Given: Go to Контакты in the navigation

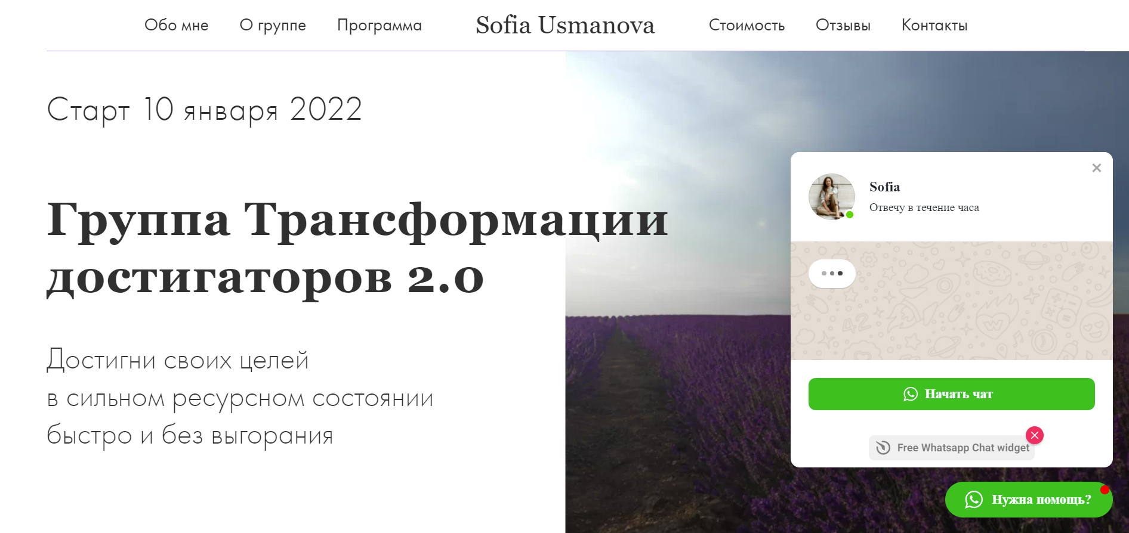Looking at the screenshot, I should tap(934, 25).
